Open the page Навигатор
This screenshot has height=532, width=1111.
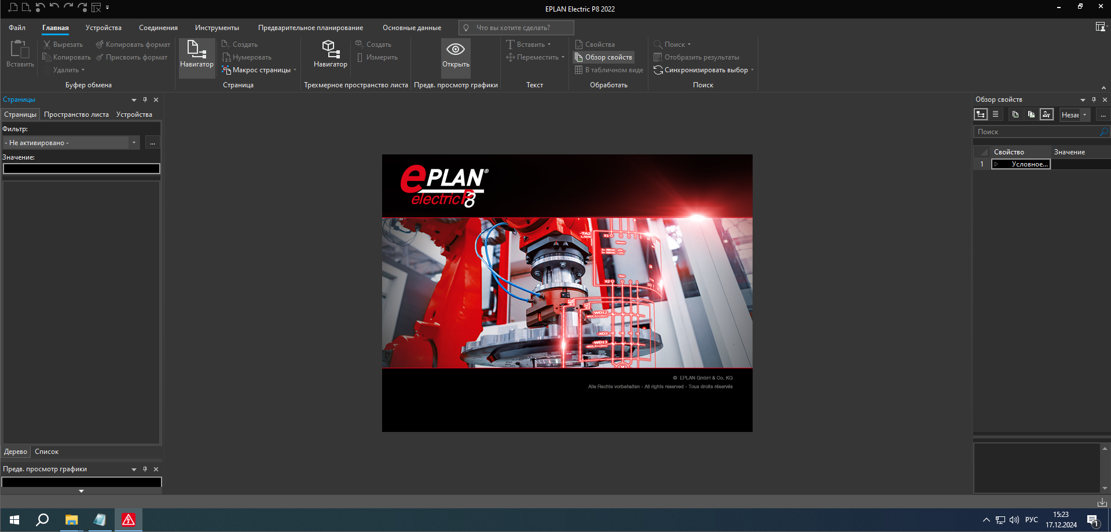click(x=196, y=57)
